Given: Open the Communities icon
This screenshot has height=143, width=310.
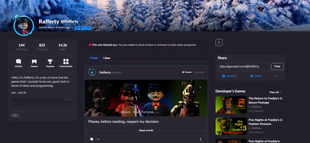Looking at the screenshot, I should click(x=66, y=63).
